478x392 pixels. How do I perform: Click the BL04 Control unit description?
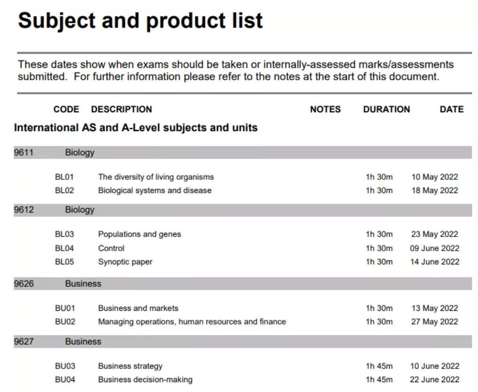111,248
